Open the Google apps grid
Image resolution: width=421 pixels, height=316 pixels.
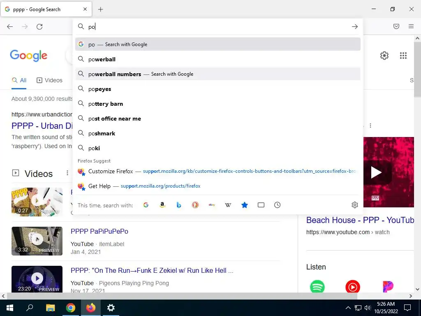tap(403, 56)
